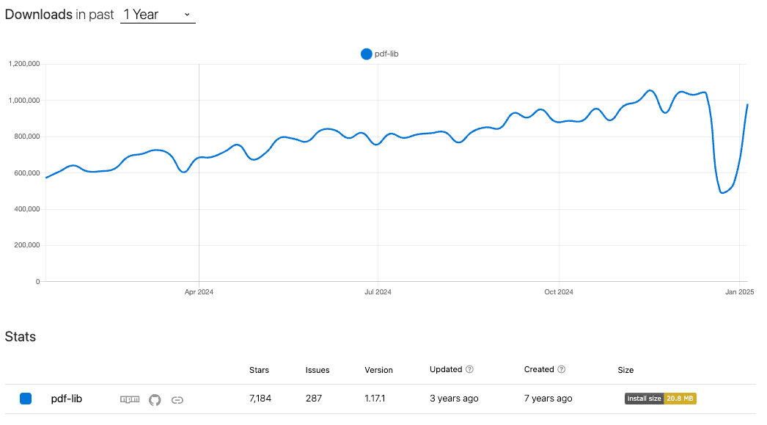Open the "1 Year" time range dropdown

click(x=158, y=15)
